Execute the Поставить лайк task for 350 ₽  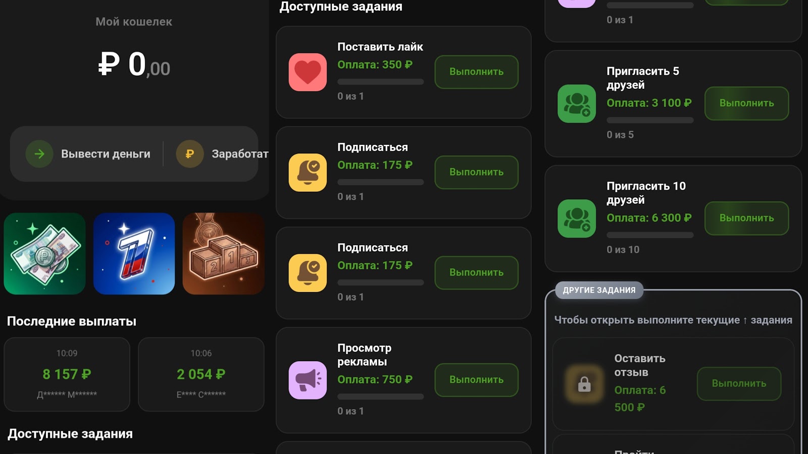[x=476, y=72]
